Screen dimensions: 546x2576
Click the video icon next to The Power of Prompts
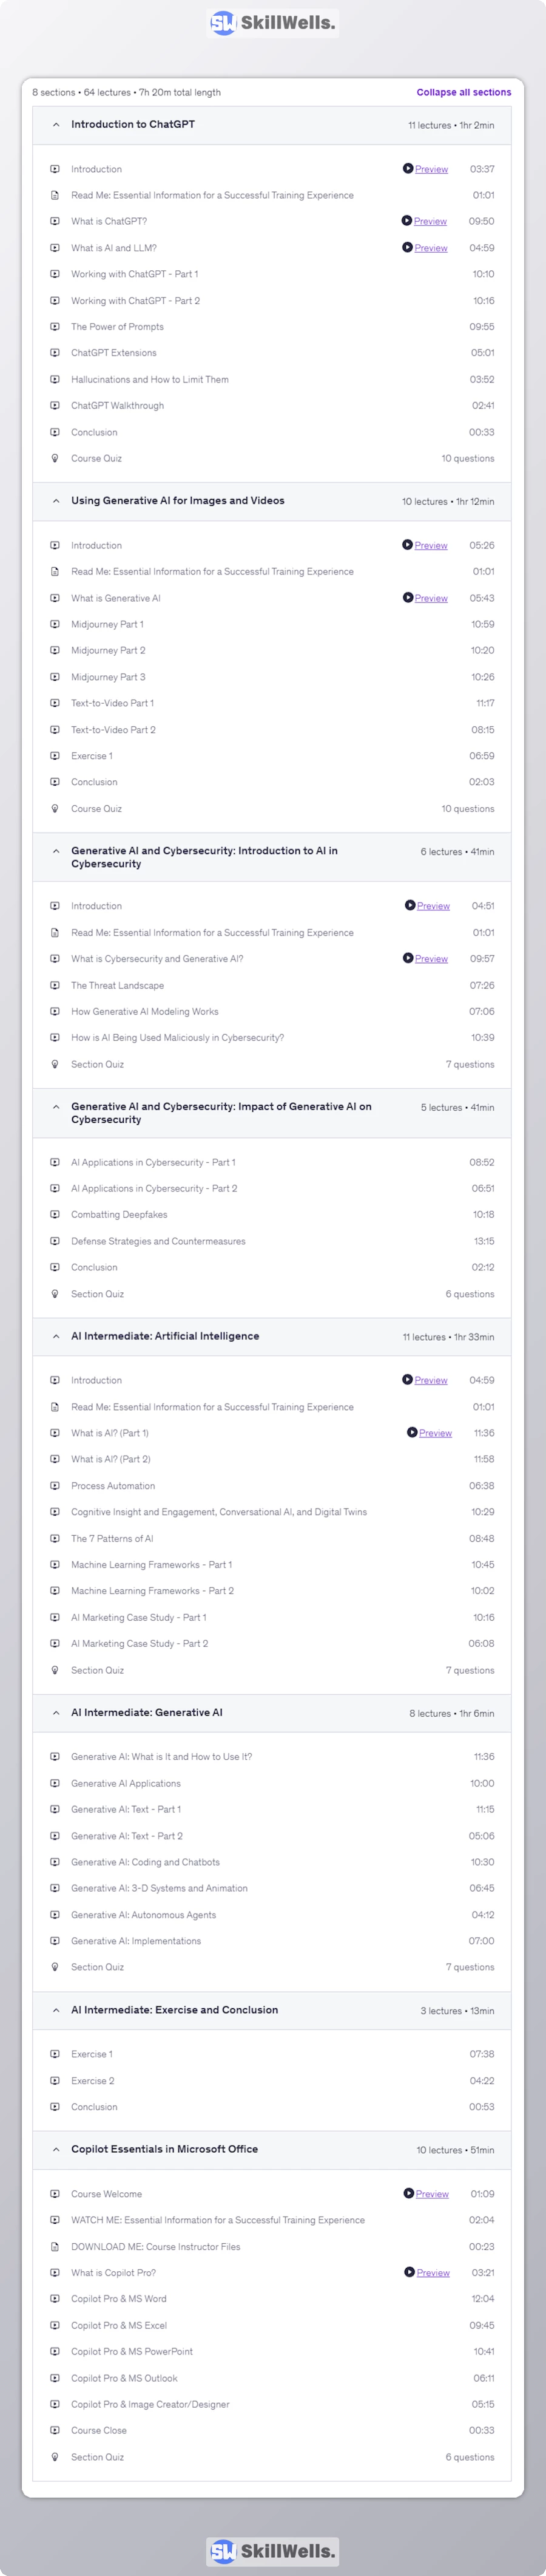(55, 327)
